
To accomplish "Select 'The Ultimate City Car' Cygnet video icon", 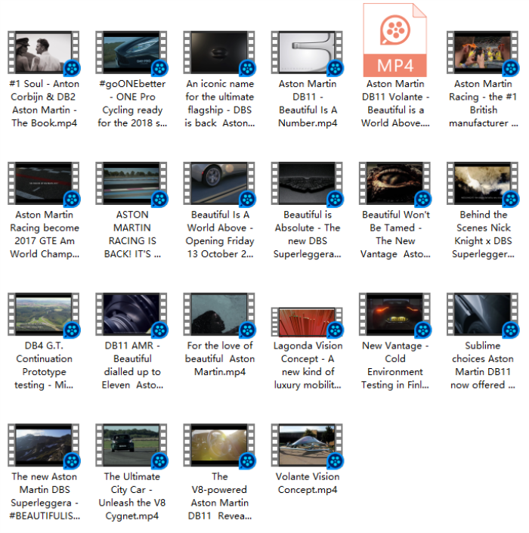I will coord(131,445).
